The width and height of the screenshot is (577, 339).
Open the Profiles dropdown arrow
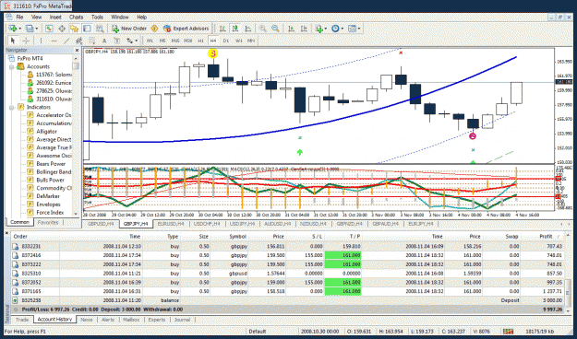36,29
